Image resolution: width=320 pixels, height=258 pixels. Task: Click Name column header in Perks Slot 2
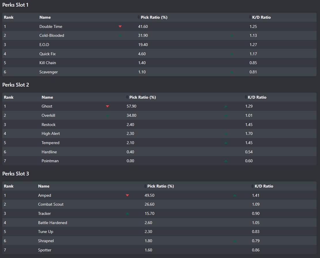click(x=47, y=97)
